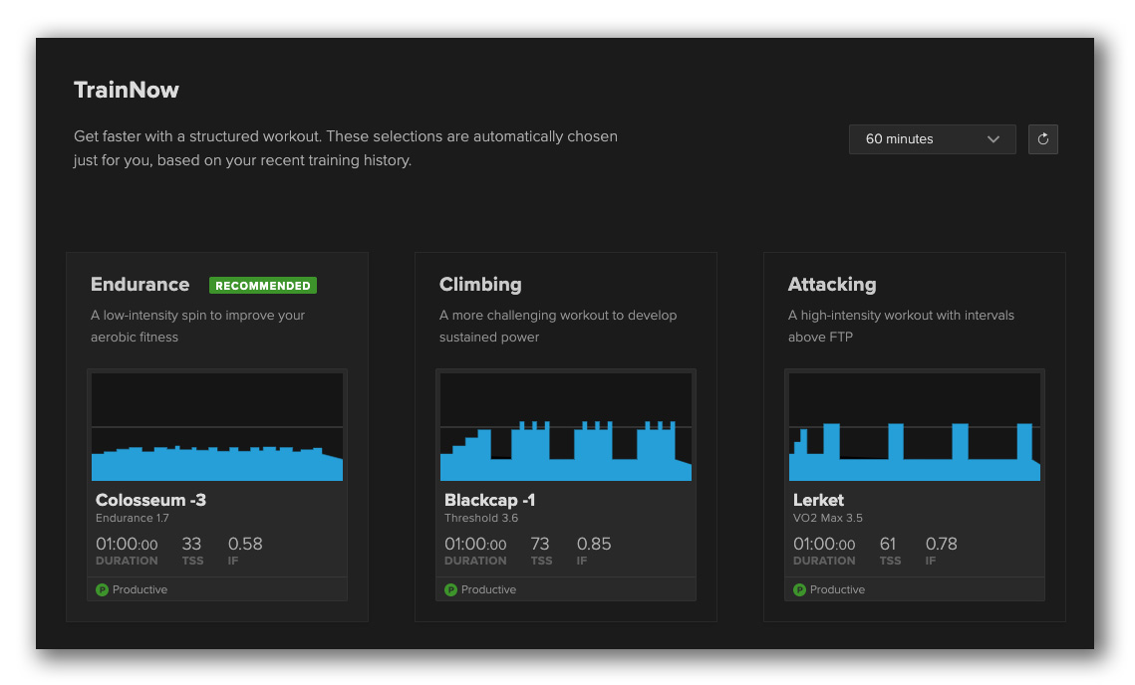Select the Lerket workout graph
The width and height of the screenshot is (1135, 685).
point(915,427)
